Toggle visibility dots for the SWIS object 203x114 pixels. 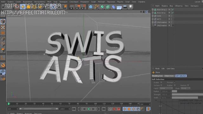coord(171,16)
